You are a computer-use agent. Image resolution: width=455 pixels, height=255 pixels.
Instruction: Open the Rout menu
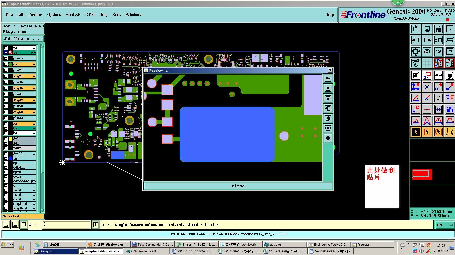tap(117, 14)
